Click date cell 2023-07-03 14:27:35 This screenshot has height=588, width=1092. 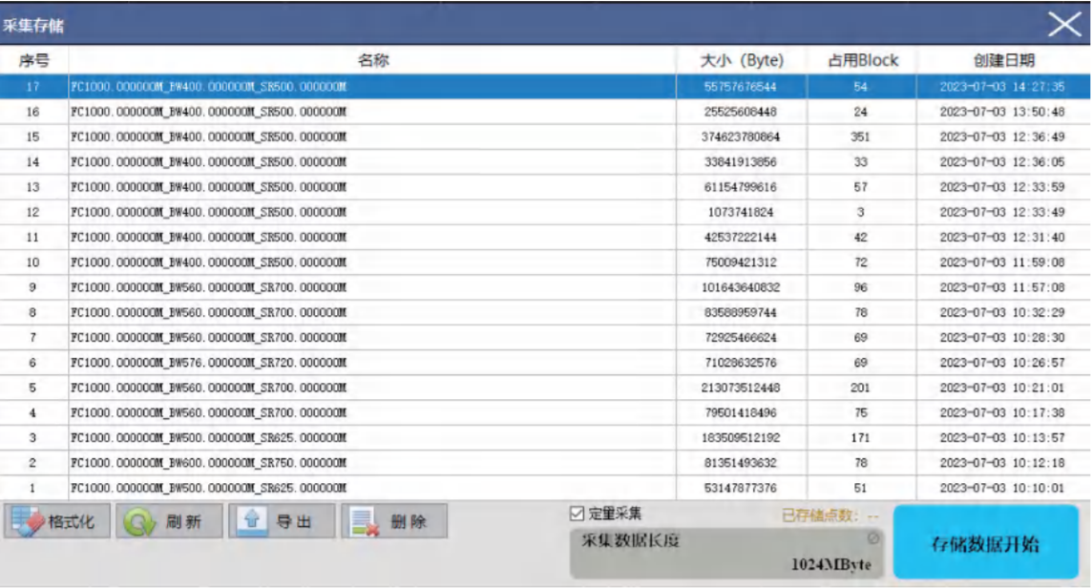pos(1002,87)
